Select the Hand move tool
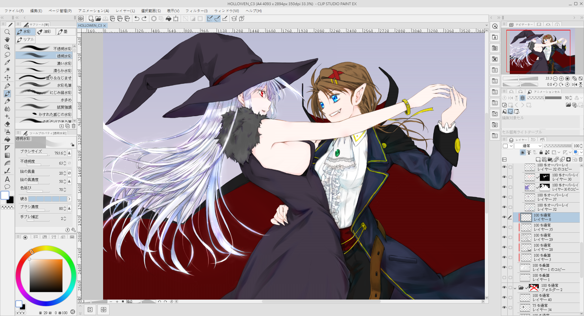Image resolution: width=584 pixels, height=316 pixels. [x=7, y=40]
